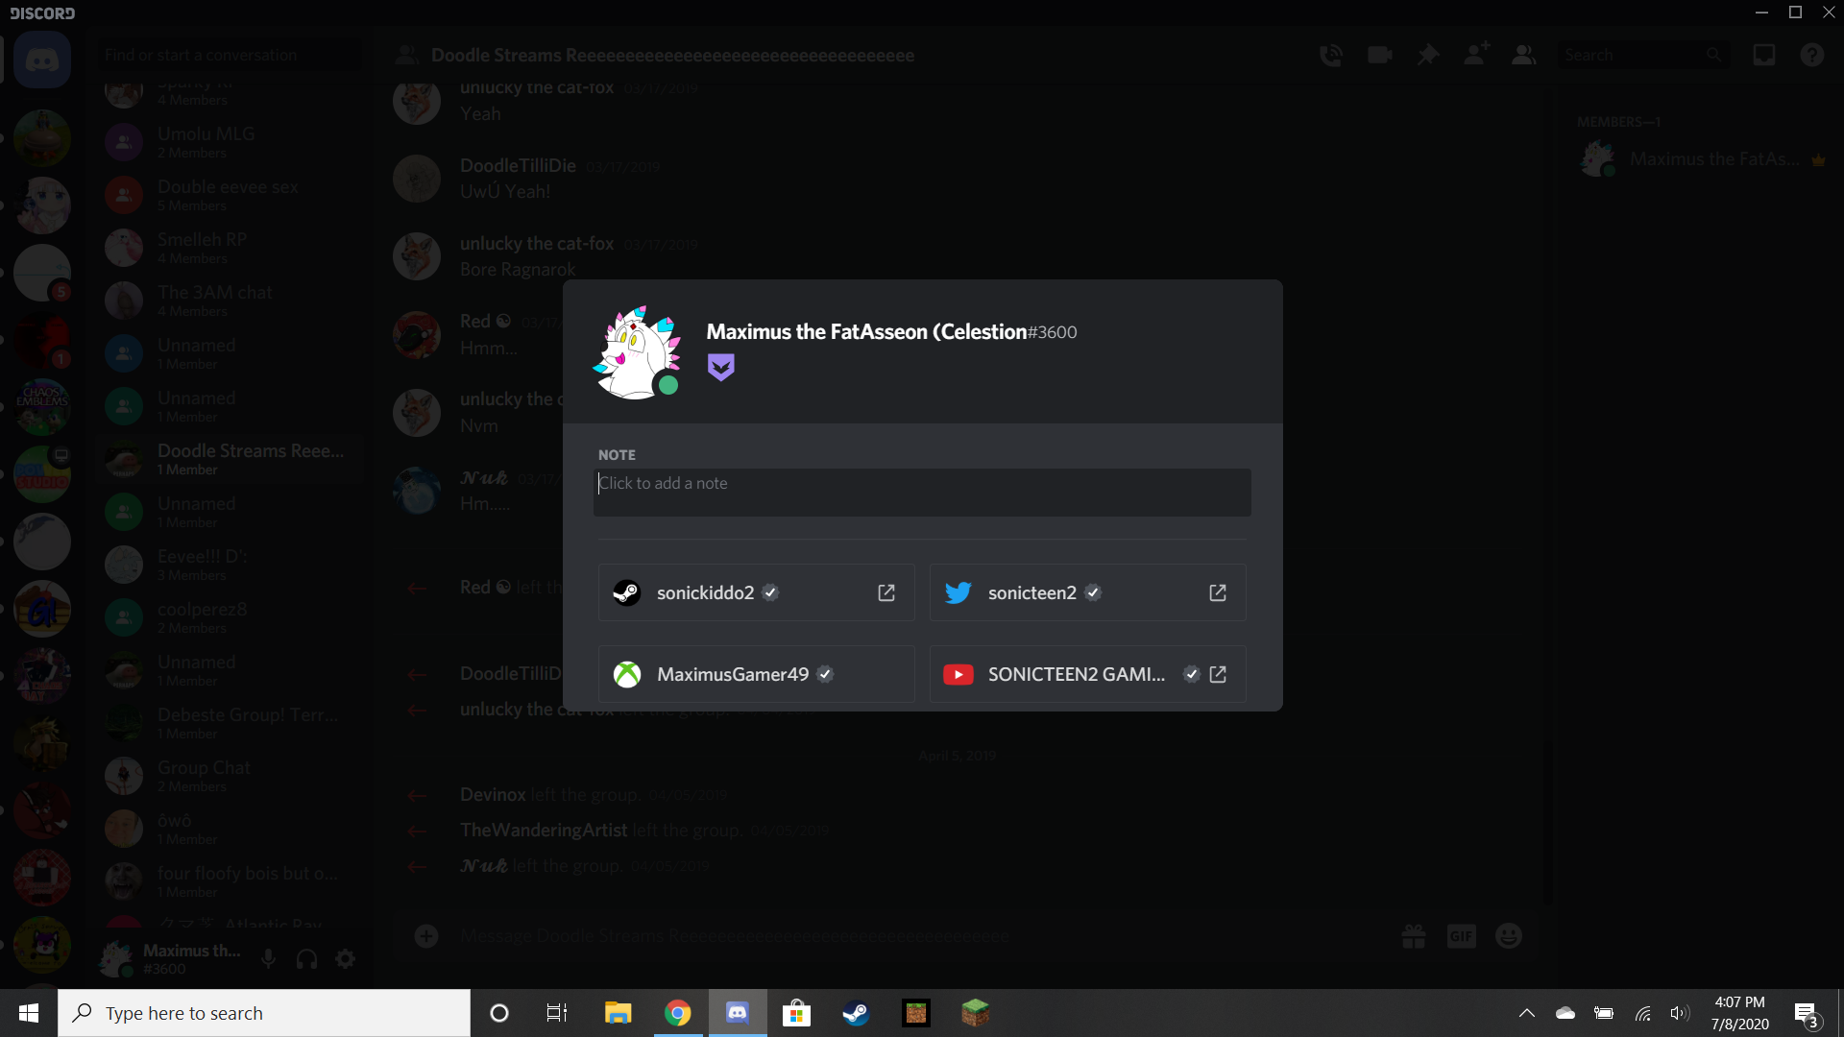This screenshot has width=1844, height=1037.
Task: Open volume control in system tray
Action: coord(1680,1013)
